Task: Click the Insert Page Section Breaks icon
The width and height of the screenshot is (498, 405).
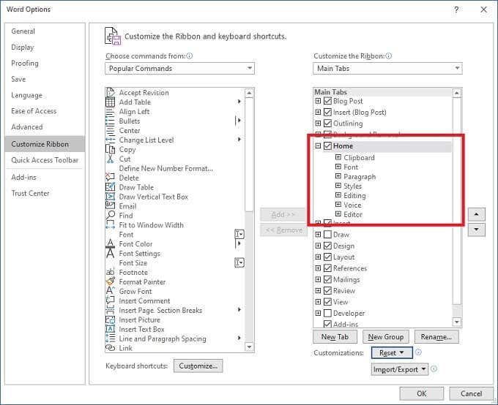Action: point(110,310)
